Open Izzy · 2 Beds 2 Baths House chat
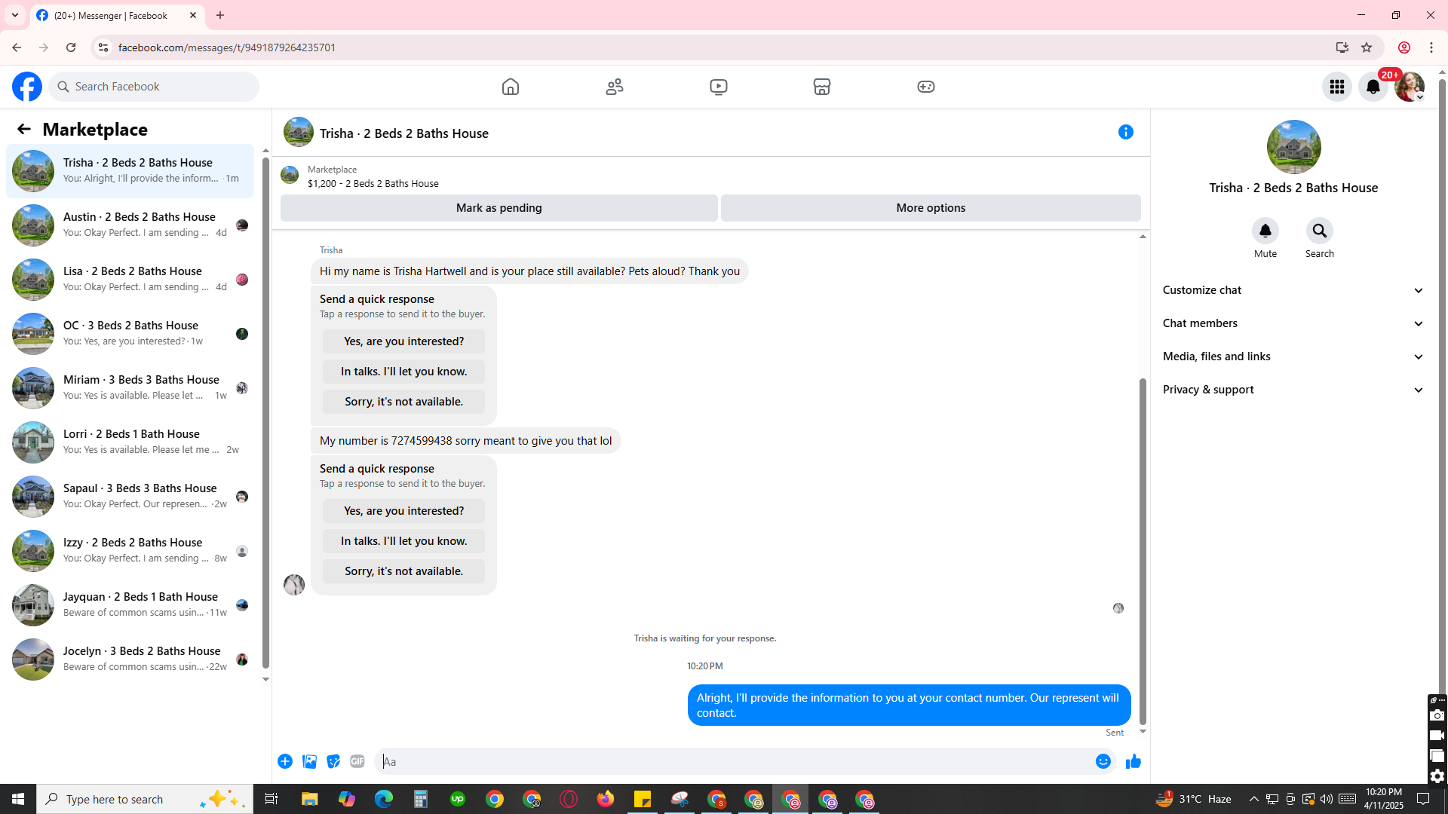 [130, 551]
